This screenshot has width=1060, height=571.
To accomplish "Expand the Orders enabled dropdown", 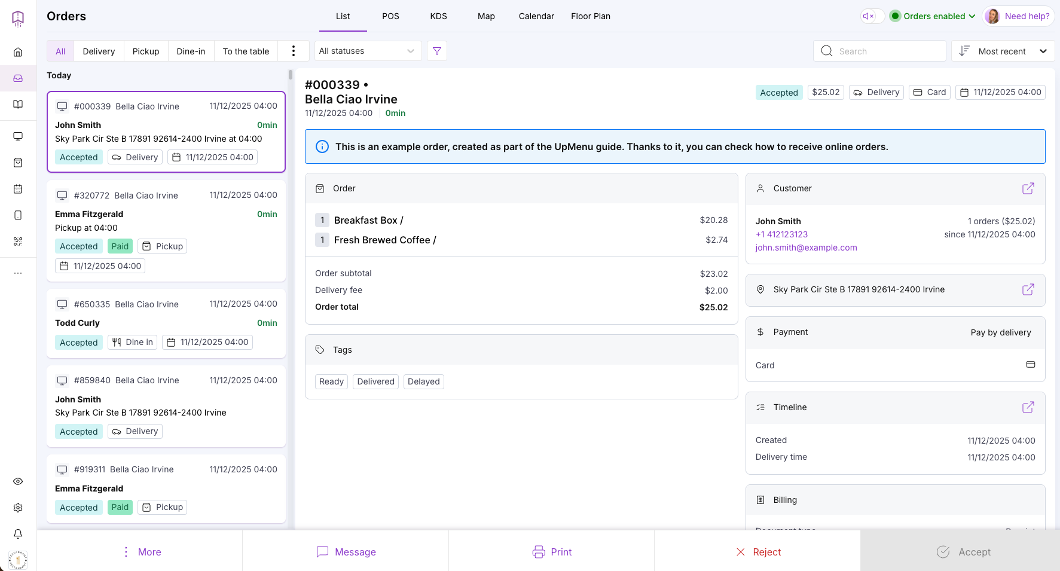I will [x=933, y=16].
